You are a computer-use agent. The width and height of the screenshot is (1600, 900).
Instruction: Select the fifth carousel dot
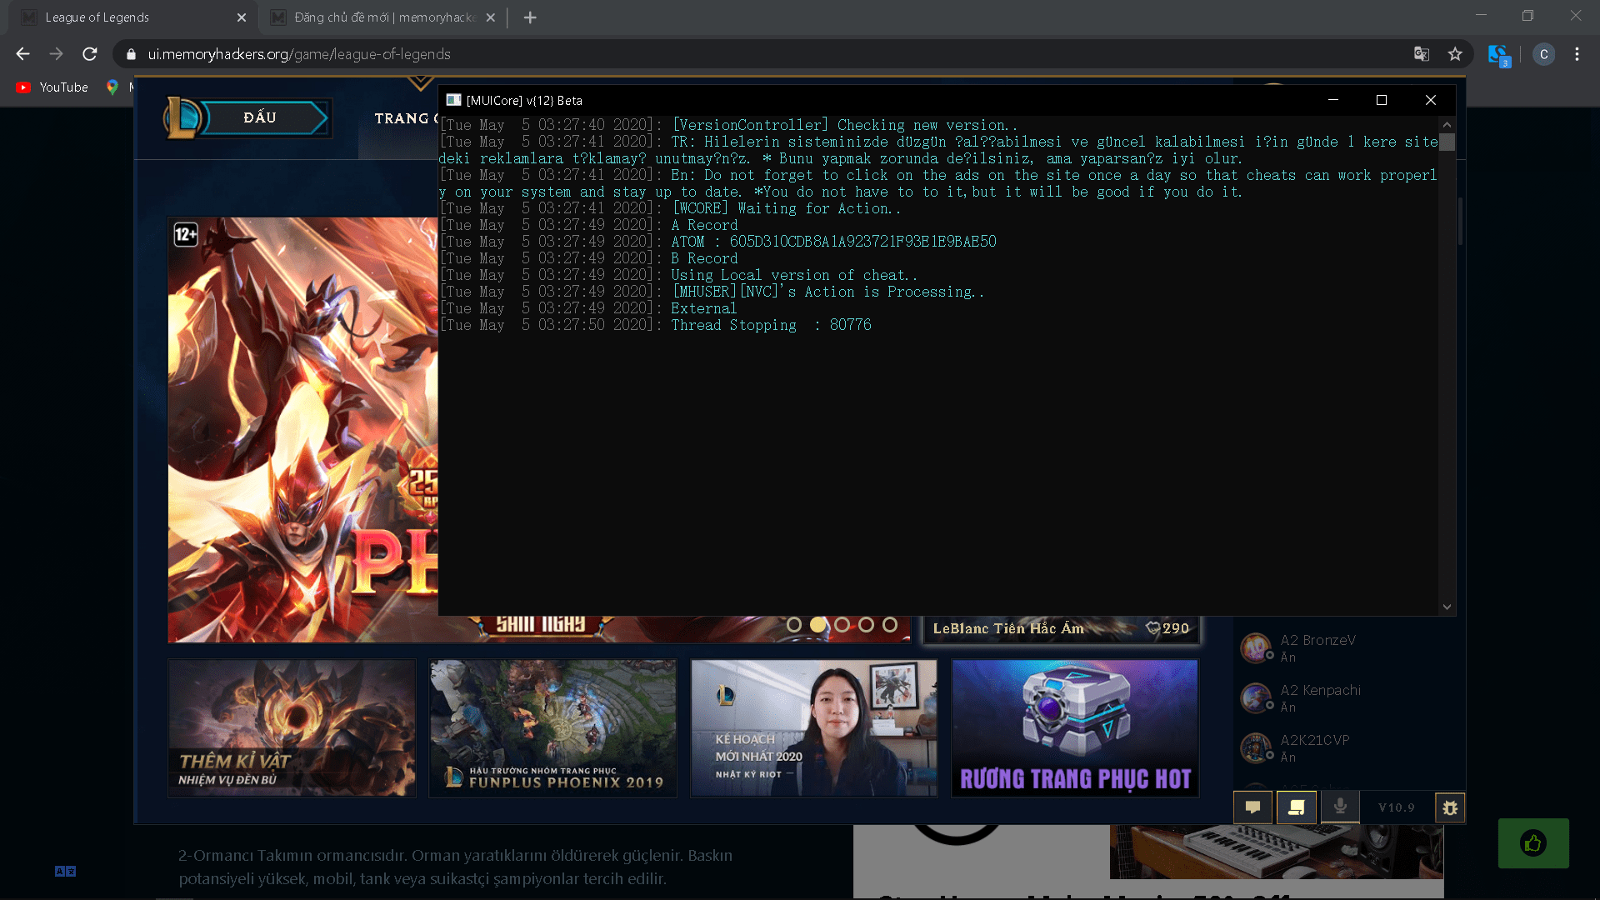[890, 625]
